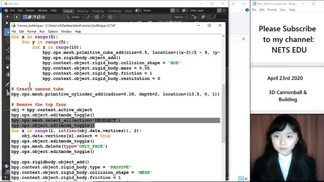
Task: Click the outliner search magnifier icon
Action: click(215, 17)
